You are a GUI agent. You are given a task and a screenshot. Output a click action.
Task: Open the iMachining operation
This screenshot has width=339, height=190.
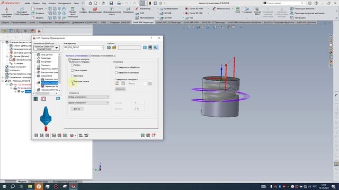pyautogui.click(x=143, y=8)
